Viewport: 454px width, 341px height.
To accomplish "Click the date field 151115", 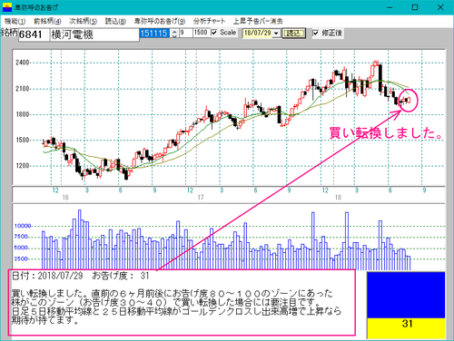I will point(154,33).
